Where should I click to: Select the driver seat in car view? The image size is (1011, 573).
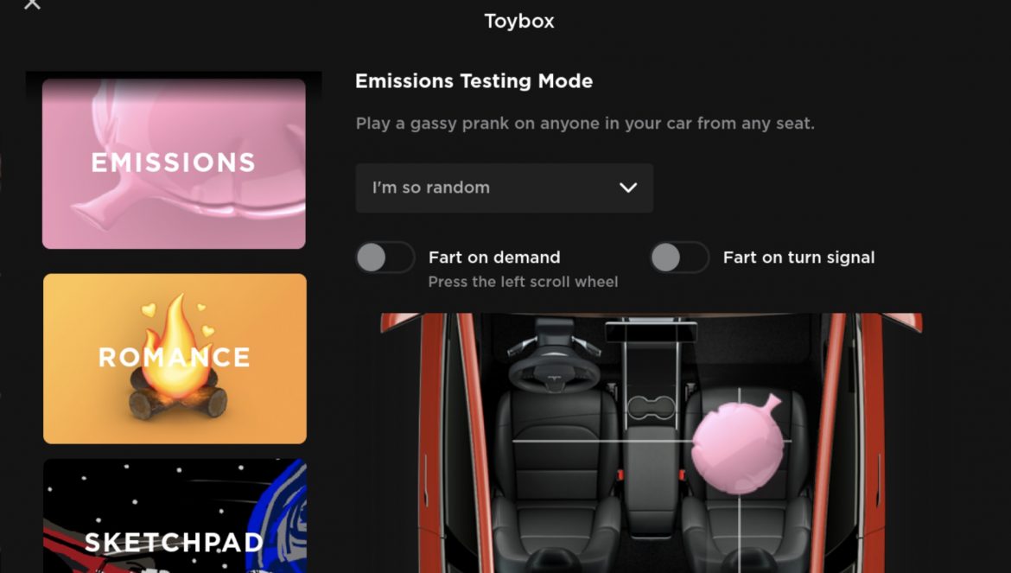pos(556,445)
